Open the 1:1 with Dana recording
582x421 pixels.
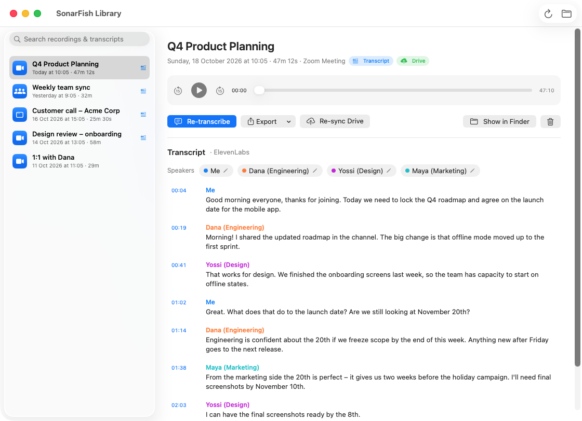click(x=80, y=161)
